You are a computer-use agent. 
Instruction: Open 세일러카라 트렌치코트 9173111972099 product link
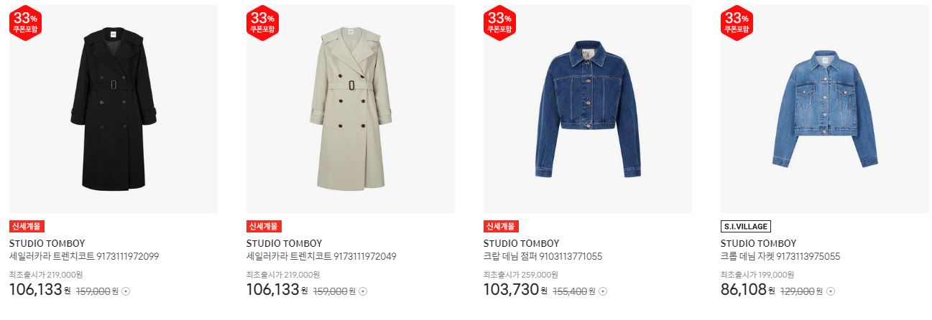pyautogui.click(x=84, y=256)
